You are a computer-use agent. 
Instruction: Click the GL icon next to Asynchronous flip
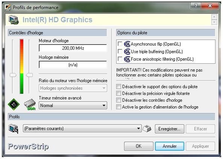click(x=127, y=44)
